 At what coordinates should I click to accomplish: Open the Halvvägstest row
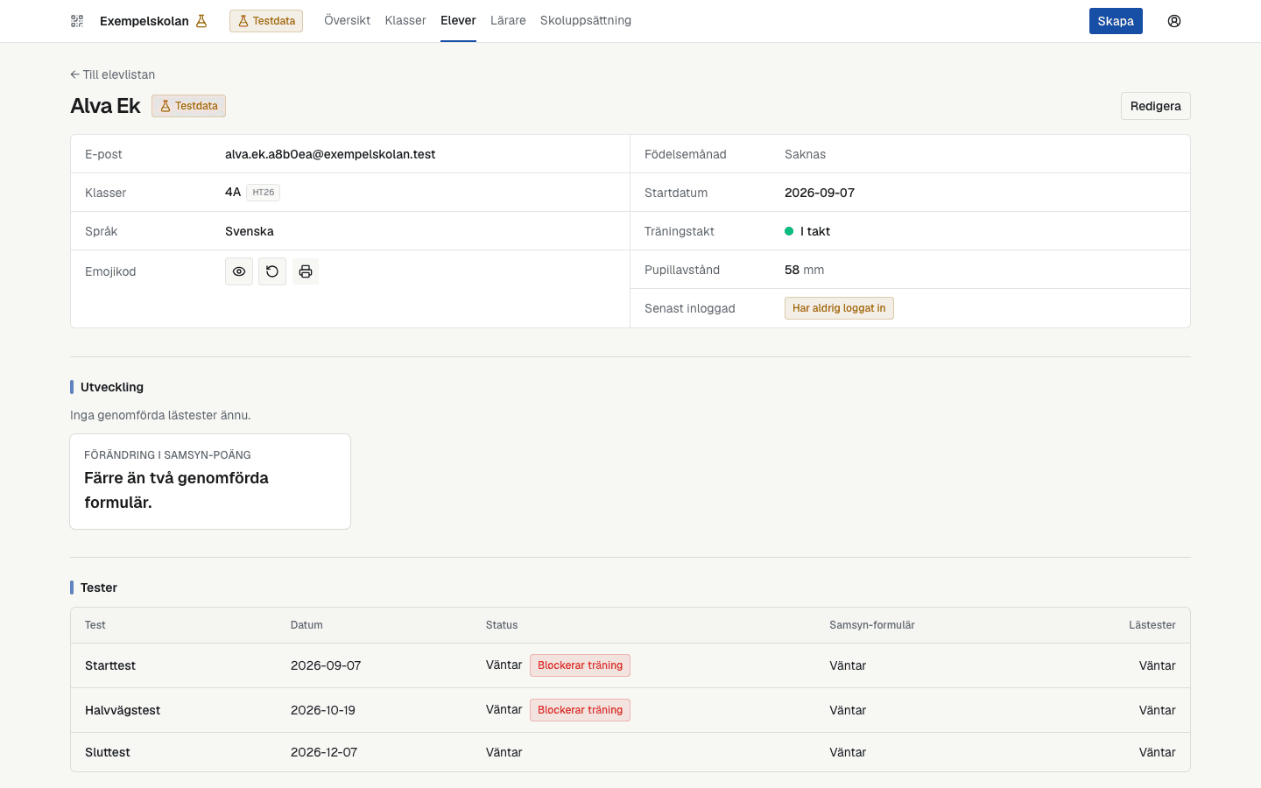630,710
